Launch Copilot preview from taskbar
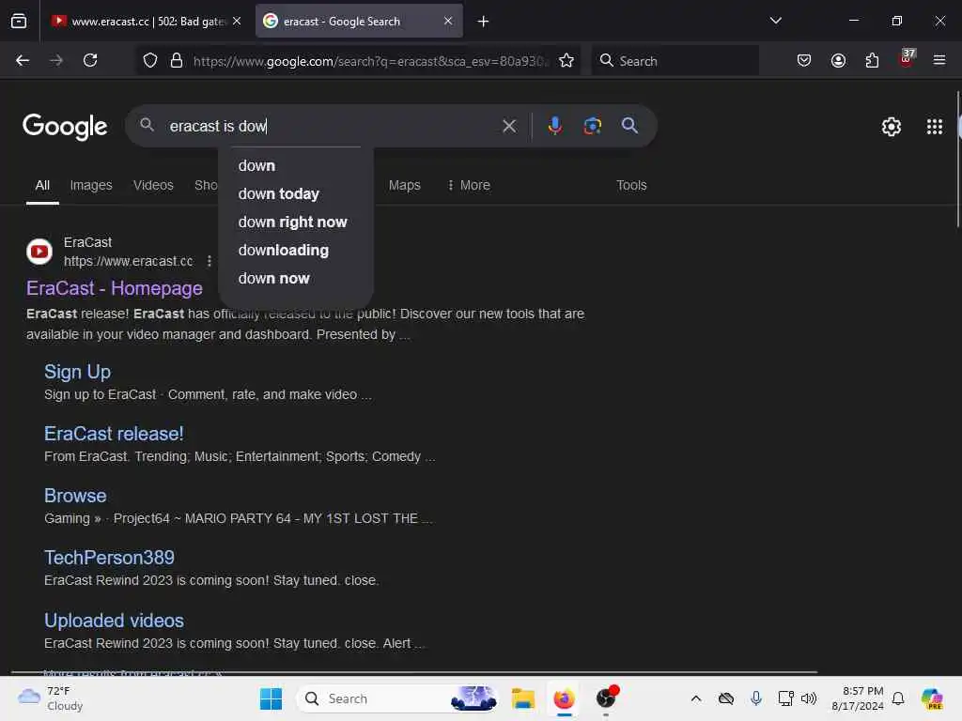Viewport: 962px width, 721px height. pyautogui.click(x=932, y=698)
